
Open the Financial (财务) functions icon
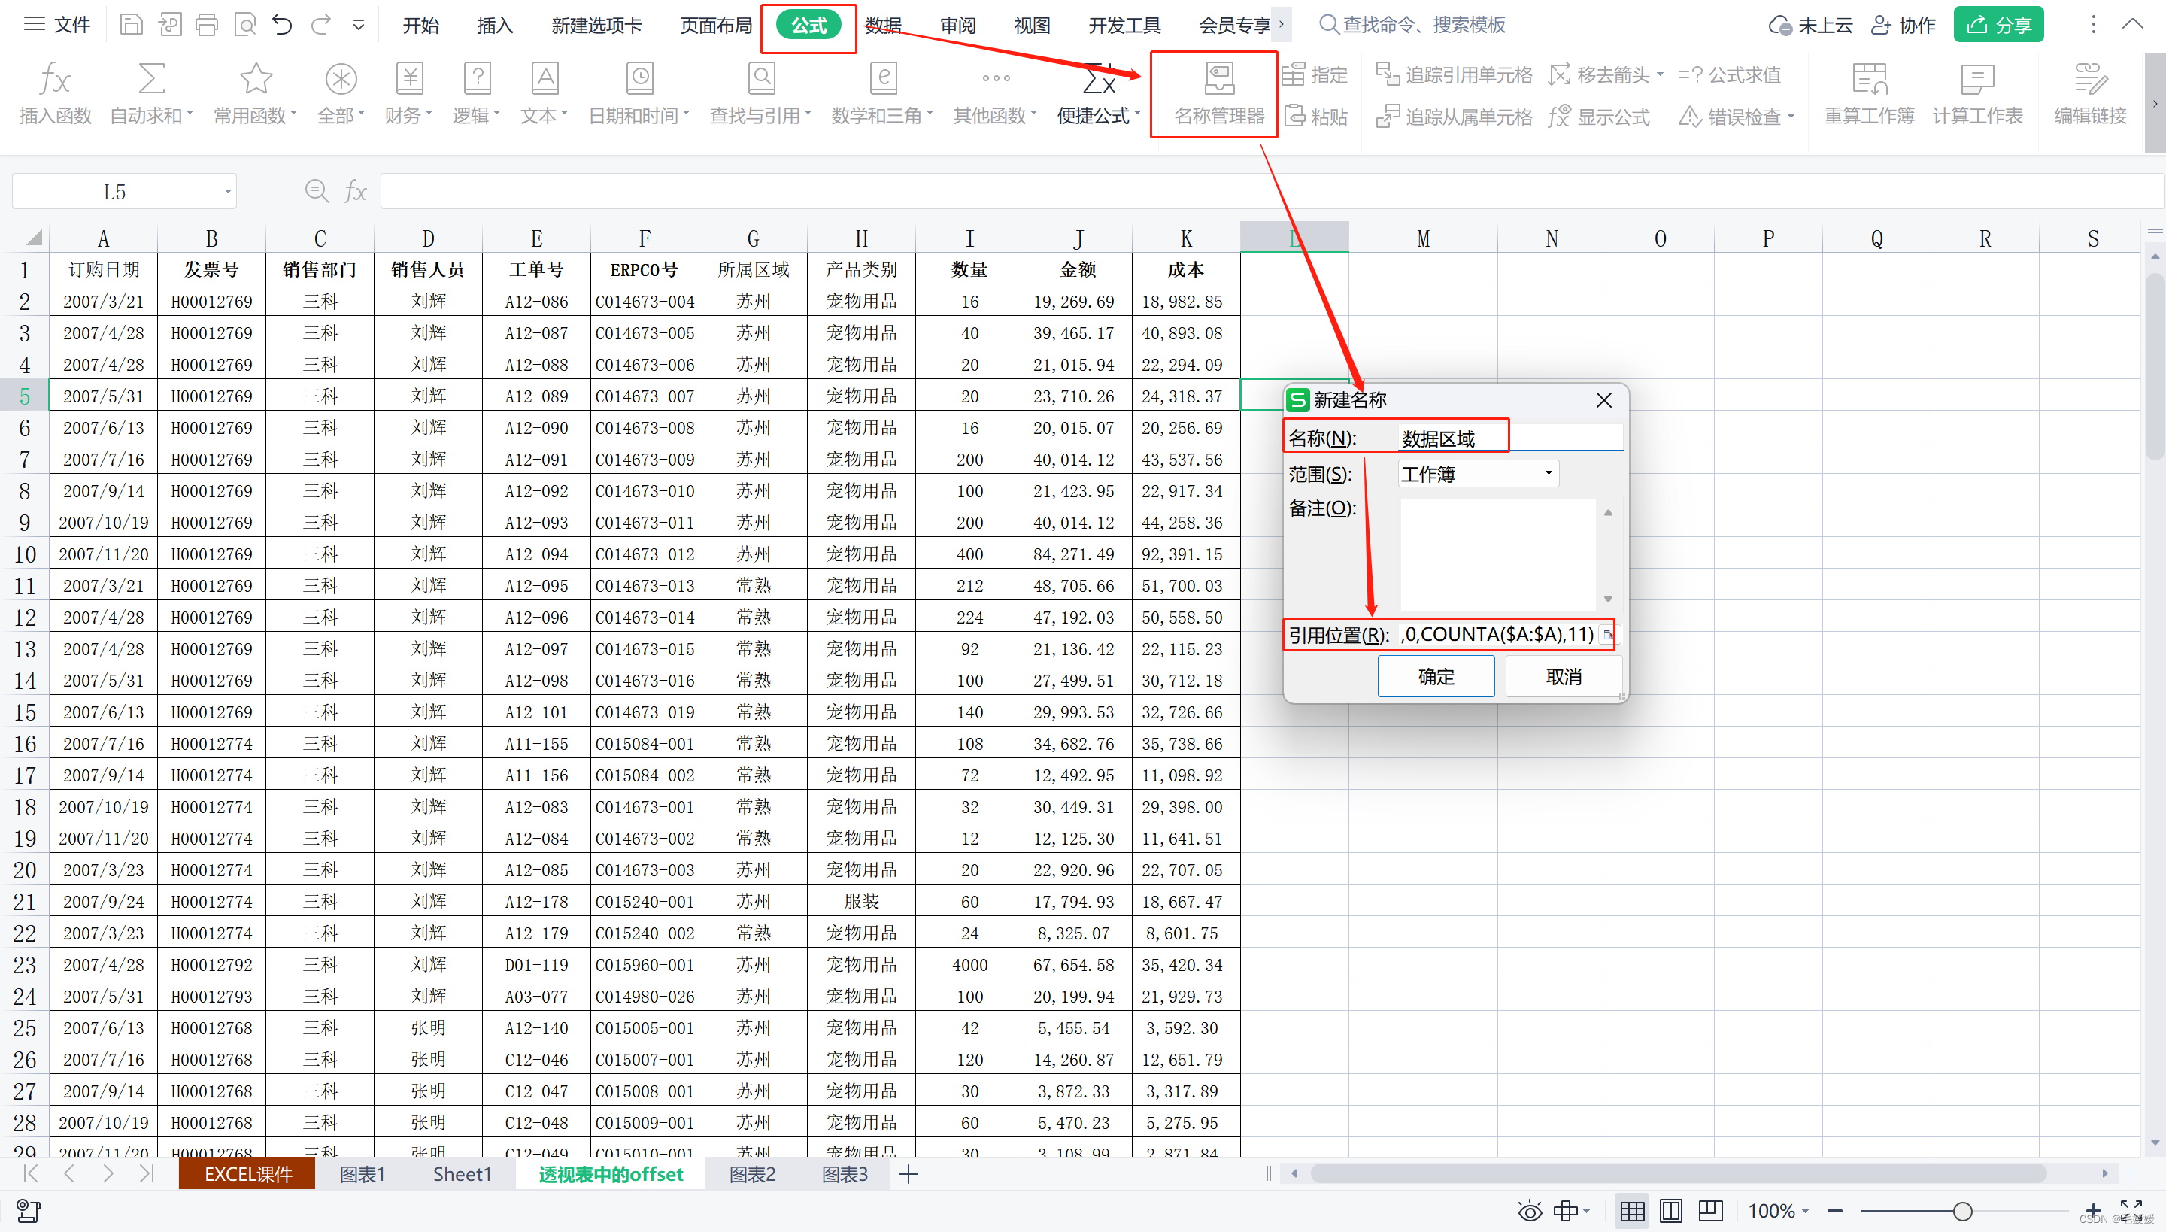click(x=408, y=94)
